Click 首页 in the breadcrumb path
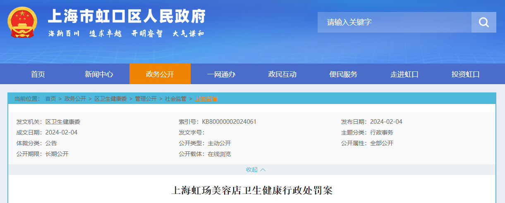The height and width of the screenshot is (203, 505). pos(50,99)
